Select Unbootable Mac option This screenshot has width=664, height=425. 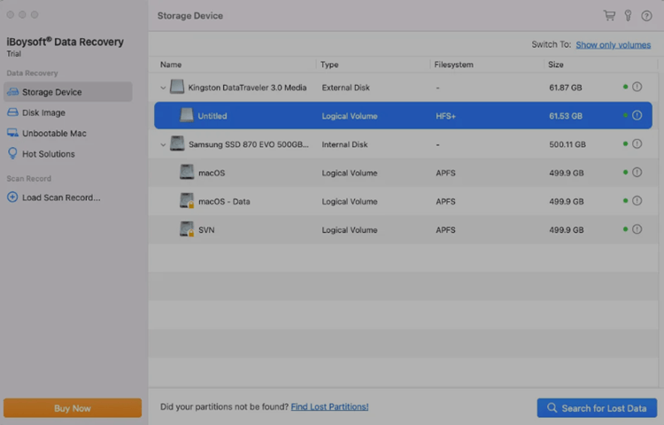tap(53, 133)
